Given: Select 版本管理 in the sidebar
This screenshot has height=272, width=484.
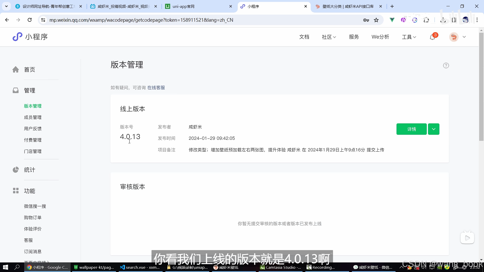Looking at the screenshot, I should [33, 106].
